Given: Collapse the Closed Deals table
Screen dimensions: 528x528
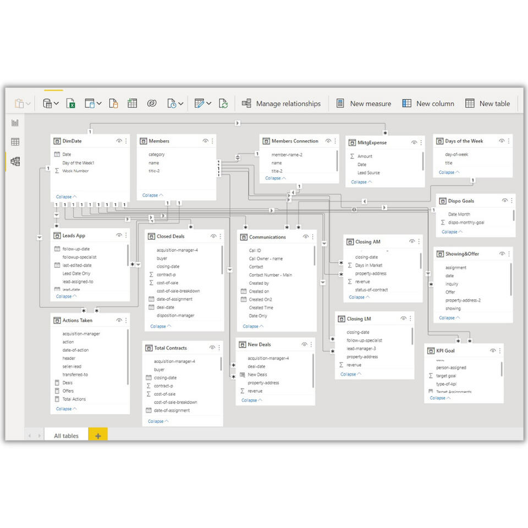Looking at the screenshot, I should coord(159,326).
